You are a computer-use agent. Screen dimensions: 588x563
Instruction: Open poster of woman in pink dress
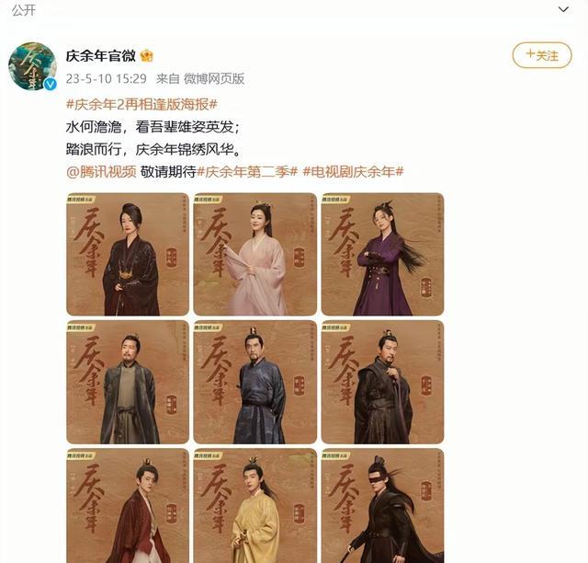pos(255,254)
